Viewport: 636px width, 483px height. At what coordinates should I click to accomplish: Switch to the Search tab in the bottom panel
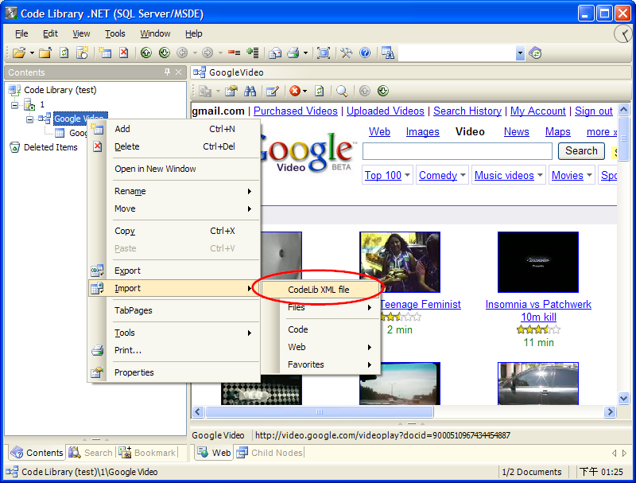(91, 453)
